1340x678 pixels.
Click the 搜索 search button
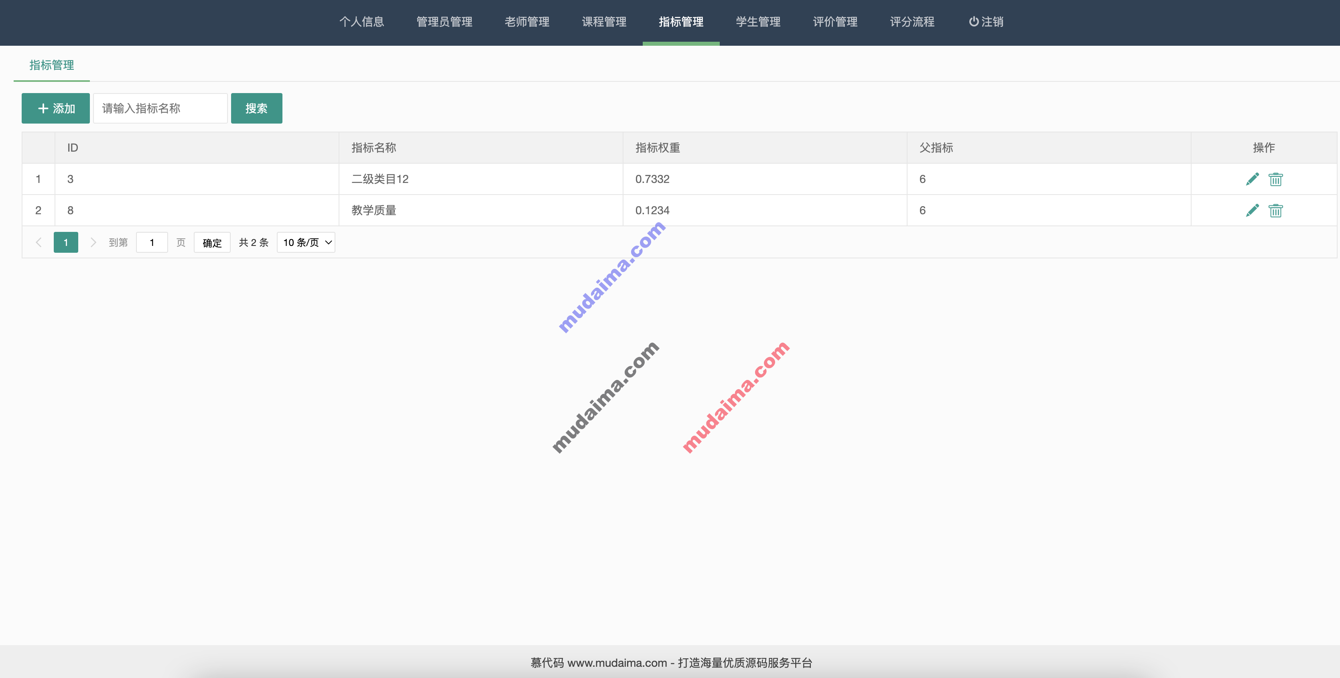[256, 108]
